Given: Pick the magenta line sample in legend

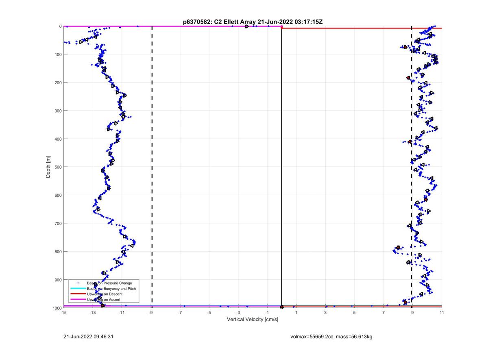Looking at the screenshot, I should pos(77,300).
